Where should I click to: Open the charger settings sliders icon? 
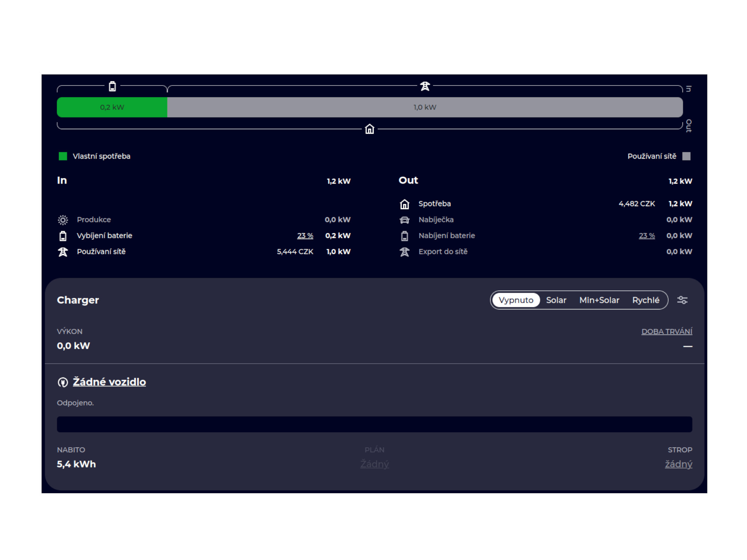coord(682,300)
